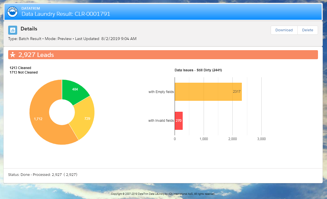Click the orange Empty fields bar
This screenshot has height=199, width=327.
click(x=208, y=92)
